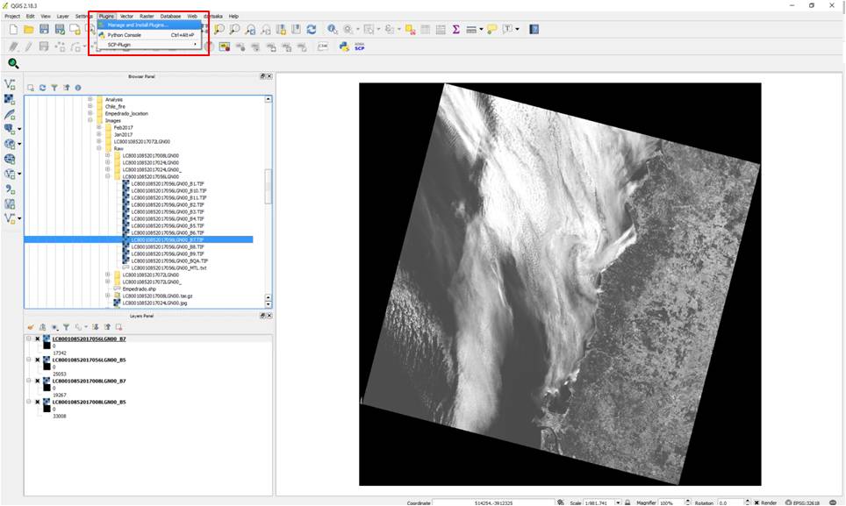
Task: Select LC80010852017056LGN00_B8.TIF in browser tree
Action: point(167,247)
